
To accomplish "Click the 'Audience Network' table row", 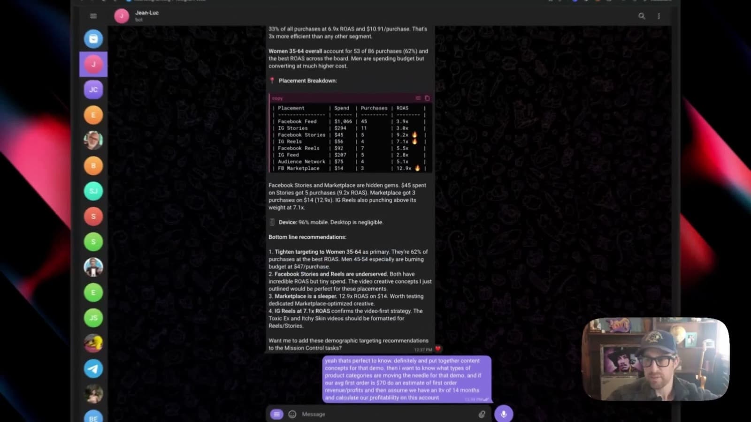I will (x=349, y=161).
